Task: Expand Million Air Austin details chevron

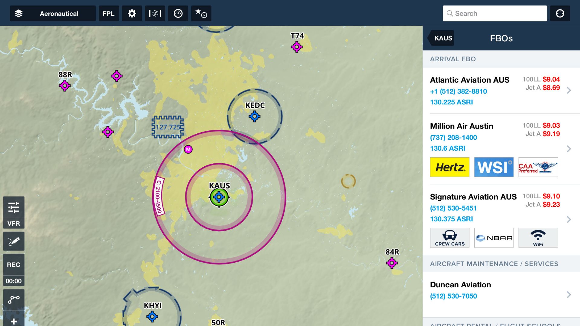Action: [x=569, y=149]
